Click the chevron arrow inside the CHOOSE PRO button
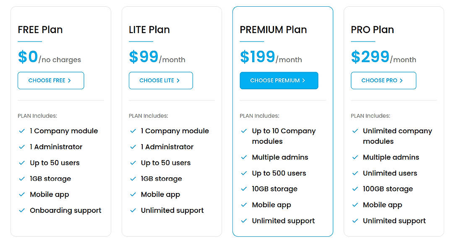 pyautogui.click(x=401, y=80)
